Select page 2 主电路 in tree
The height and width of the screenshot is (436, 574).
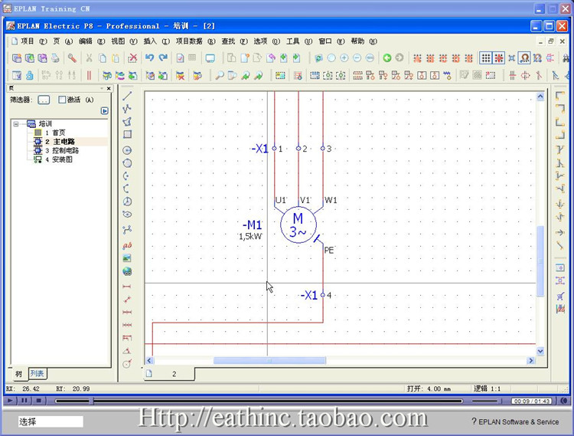(x=60, y=142)
